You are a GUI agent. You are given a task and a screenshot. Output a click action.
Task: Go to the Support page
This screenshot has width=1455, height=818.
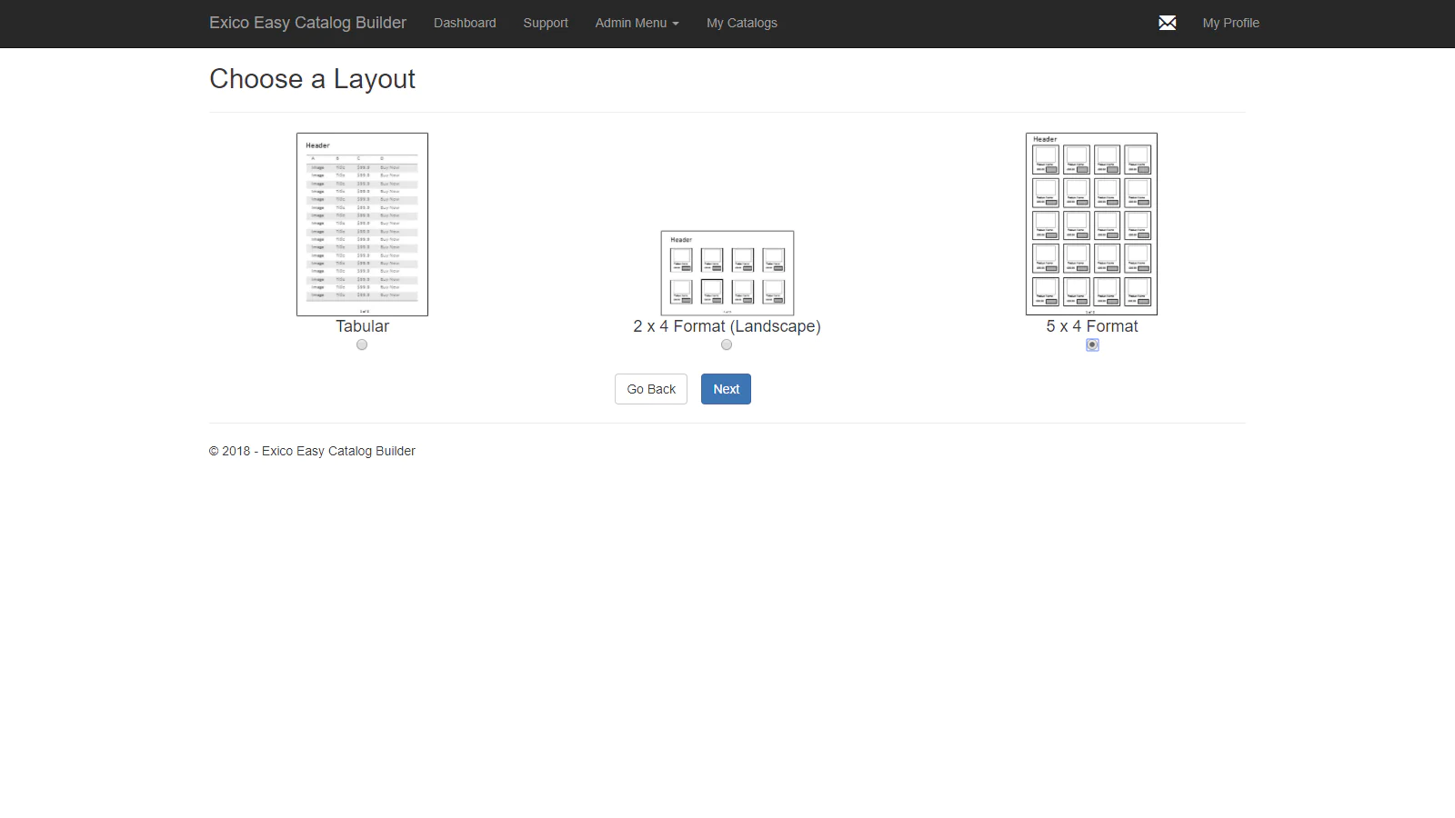pyautogui.click(x=546, y=23)
